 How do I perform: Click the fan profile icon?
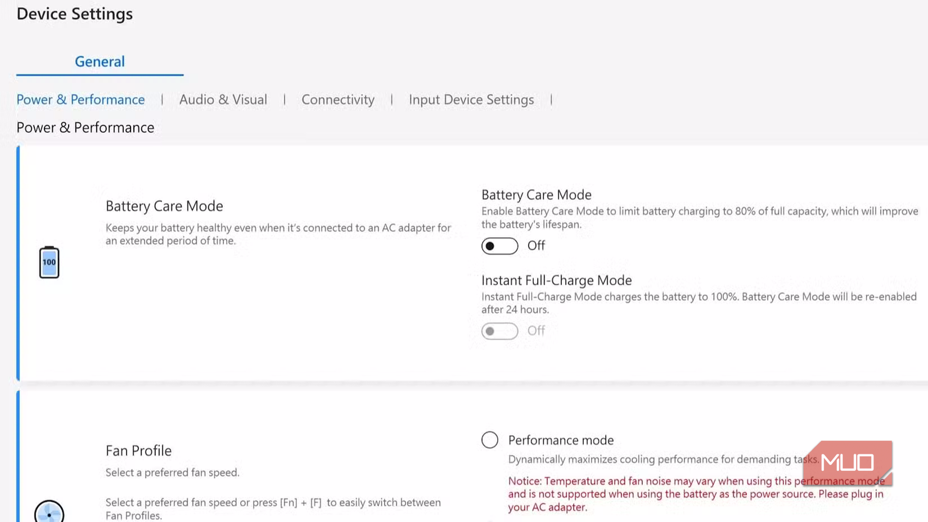point(49,512)
